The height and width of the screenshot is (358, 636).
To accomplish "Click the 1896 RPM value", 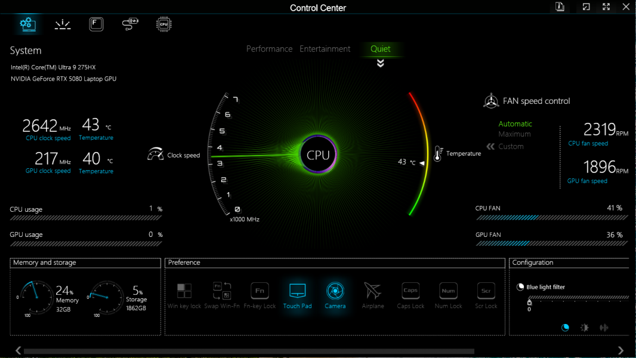I will pyautogui.click(x=606, y=167).
